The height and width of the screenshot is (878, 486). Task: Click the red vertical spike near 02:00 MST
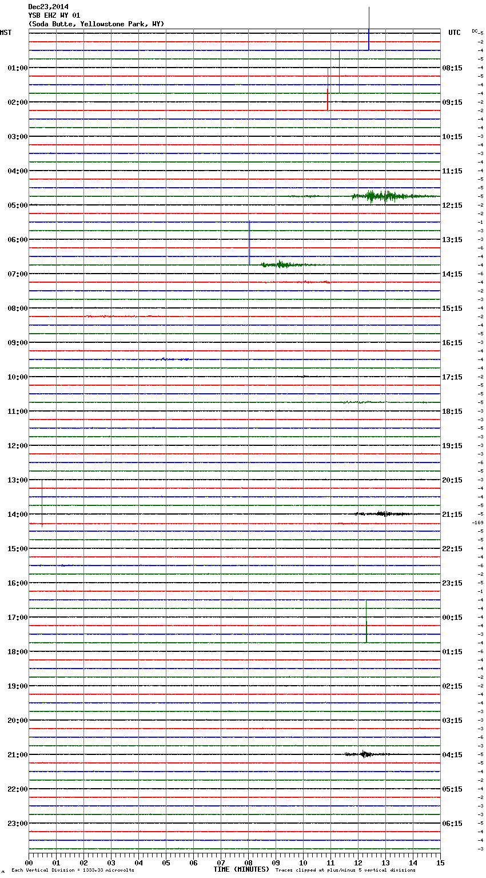pyautogui.click(x=328, y=89)
